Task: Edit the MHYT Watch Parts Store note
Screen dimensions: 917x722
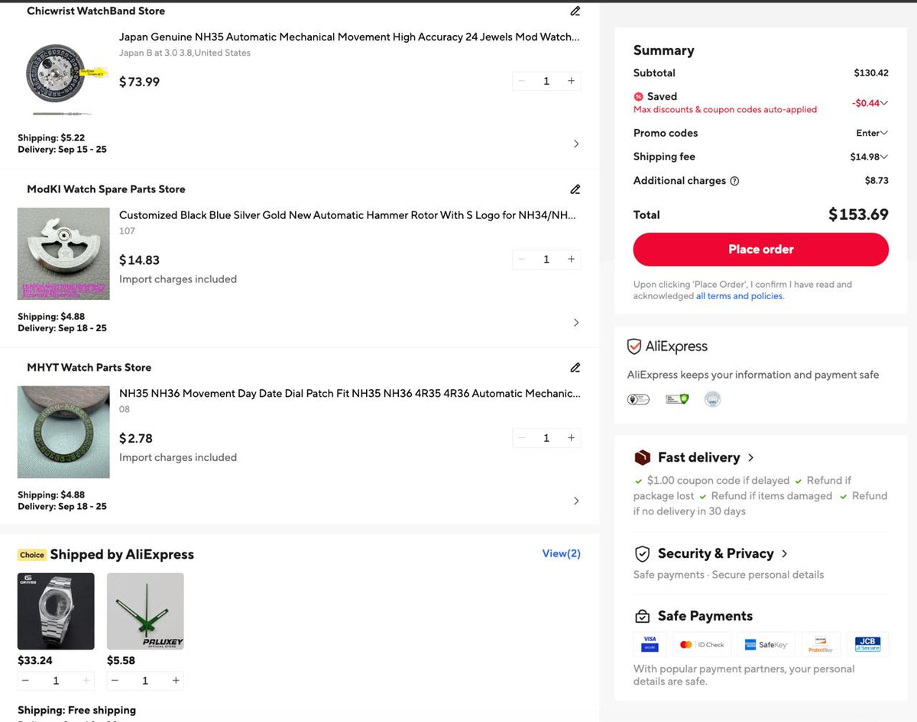Action: coord(575,368)
